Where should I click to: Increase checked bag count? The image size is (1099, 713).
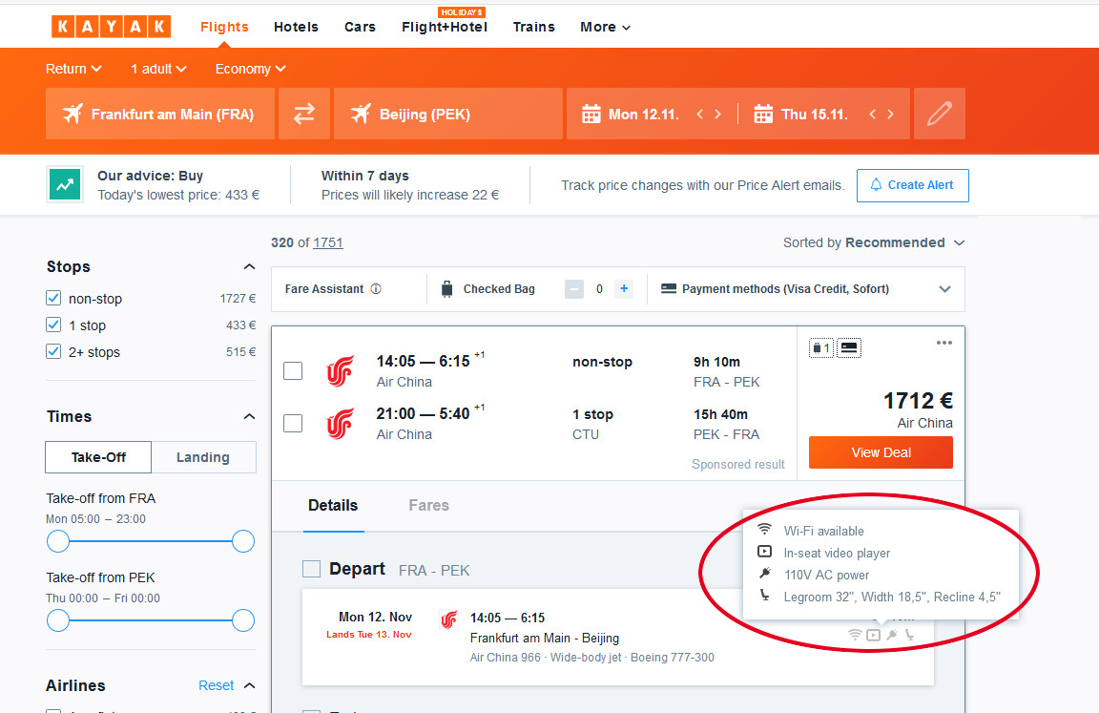point(624,289)
